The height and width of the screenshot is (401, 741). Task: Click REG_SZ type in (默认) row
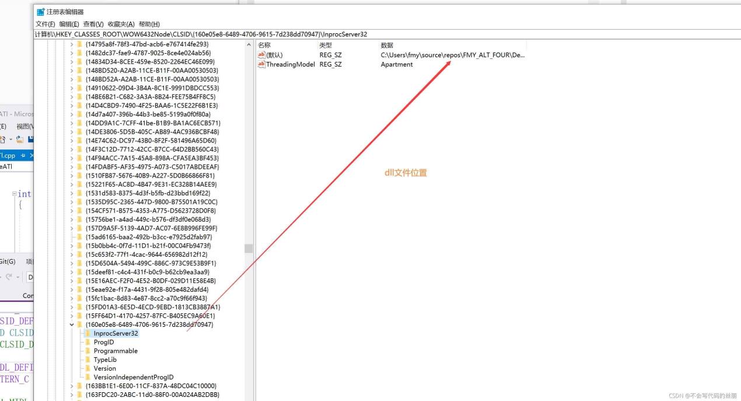pos(330,55)
